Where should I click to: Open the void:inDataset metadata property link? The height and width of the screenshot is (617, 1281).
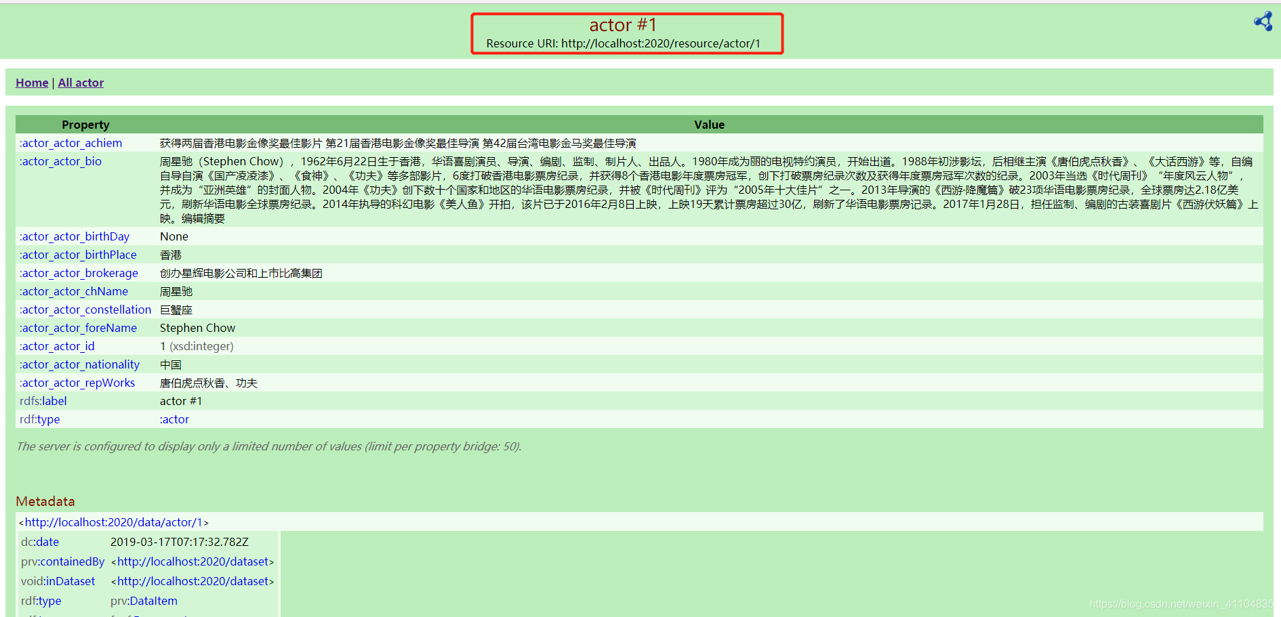58,581
